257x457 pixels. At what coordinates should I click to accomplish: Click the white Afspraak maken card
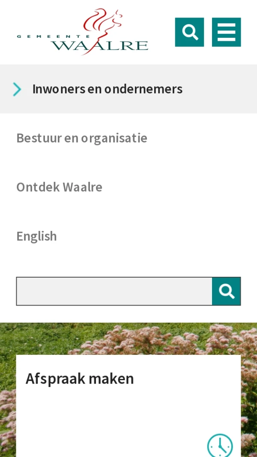128,406
